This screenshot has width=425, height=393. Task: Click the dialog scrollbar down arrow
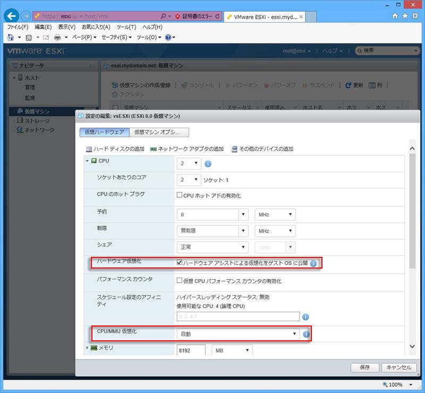coord(412,346)
